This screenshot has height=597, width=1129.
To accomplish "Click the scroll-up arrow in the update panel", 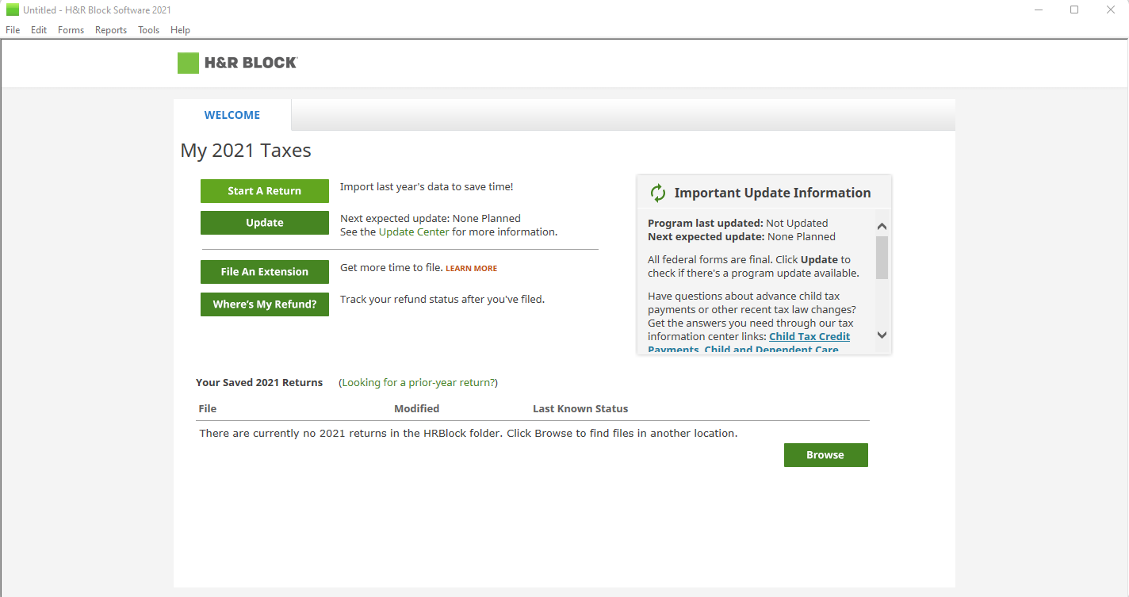I will click(881, 225).
